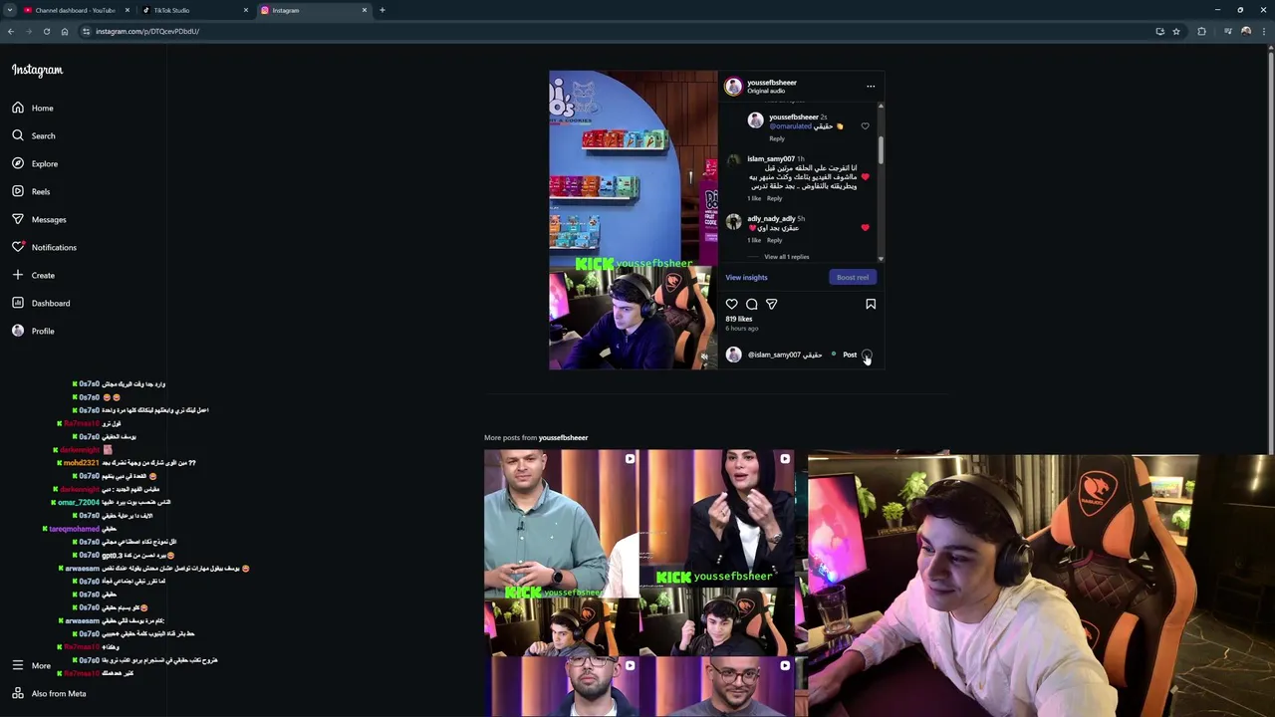Image resolution: width=1275 pixels, height=717 pixels.
Task: Open the media control icon in toolbar
Action: pyautogui.click(x=1229, y=31)
